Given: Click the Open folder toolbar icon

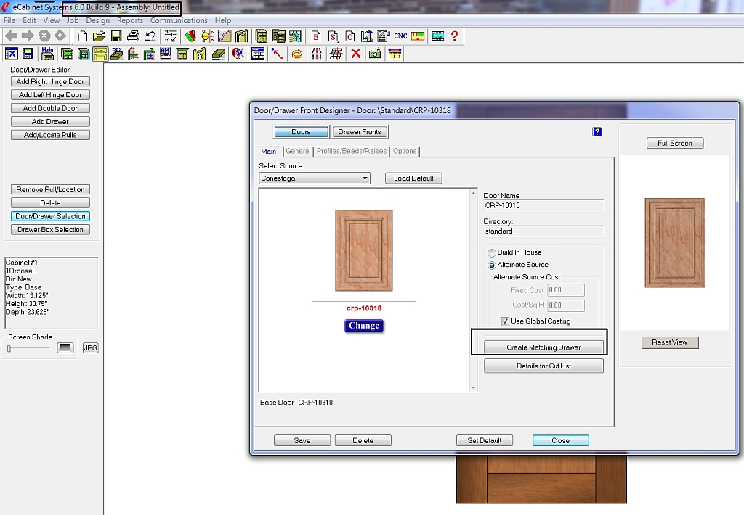Looking at the screenshot, I should [99, 36].
